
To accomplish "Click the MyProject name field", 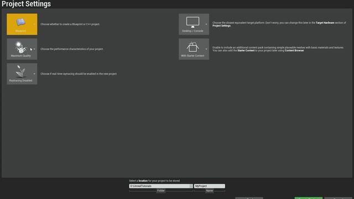I will pyautogui.click(x=210, y=186).
